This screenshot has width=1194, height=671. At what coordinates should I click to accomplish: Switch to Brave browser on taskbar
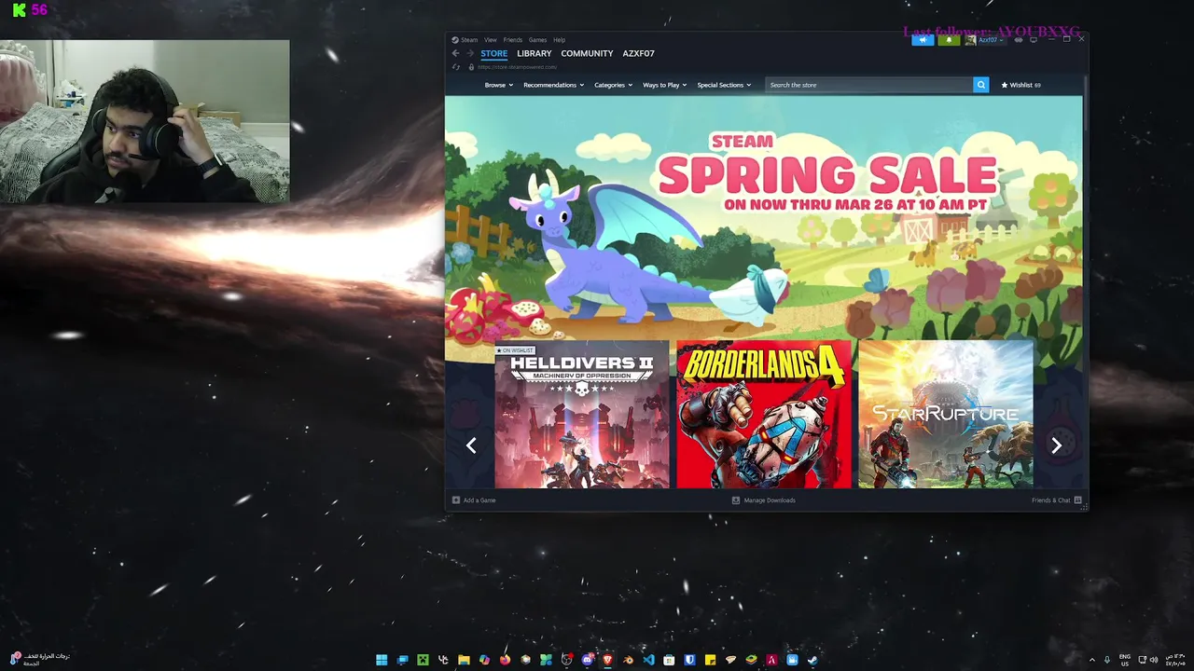click(608, 660)
